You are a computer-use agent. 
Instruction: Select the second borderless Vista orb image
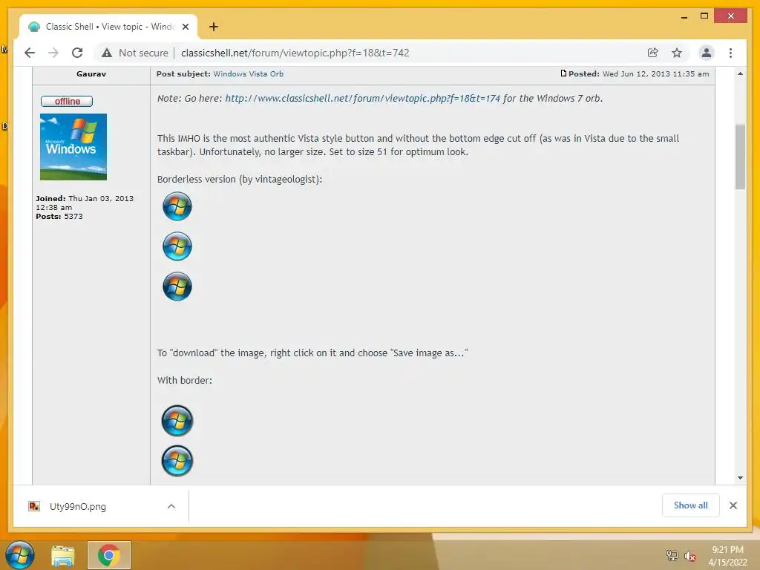click(177, 246)
